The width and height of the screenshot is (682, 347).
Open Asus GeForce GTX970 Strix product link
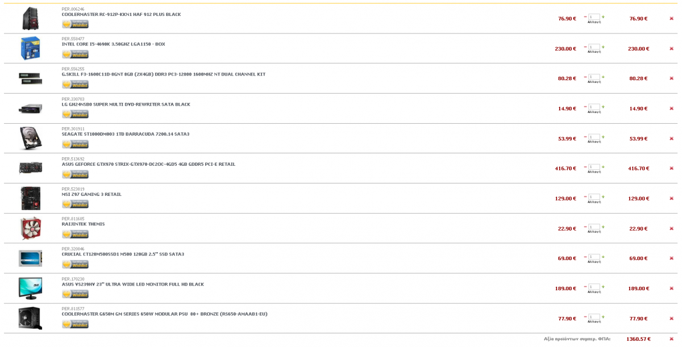point(148,165)
